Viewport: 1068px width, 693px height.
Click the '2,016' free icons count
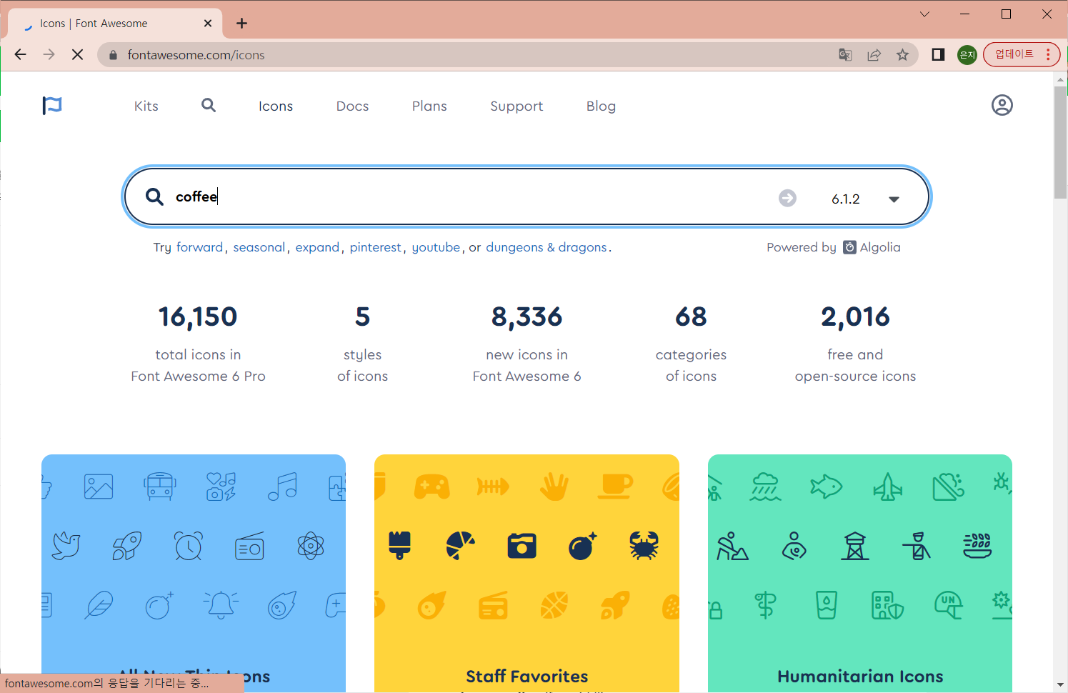pos(855,316)
